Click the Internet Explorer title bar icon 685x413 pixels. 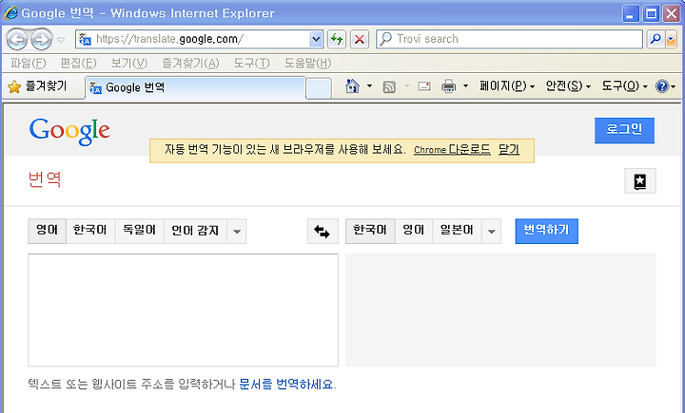coord(10,13)
